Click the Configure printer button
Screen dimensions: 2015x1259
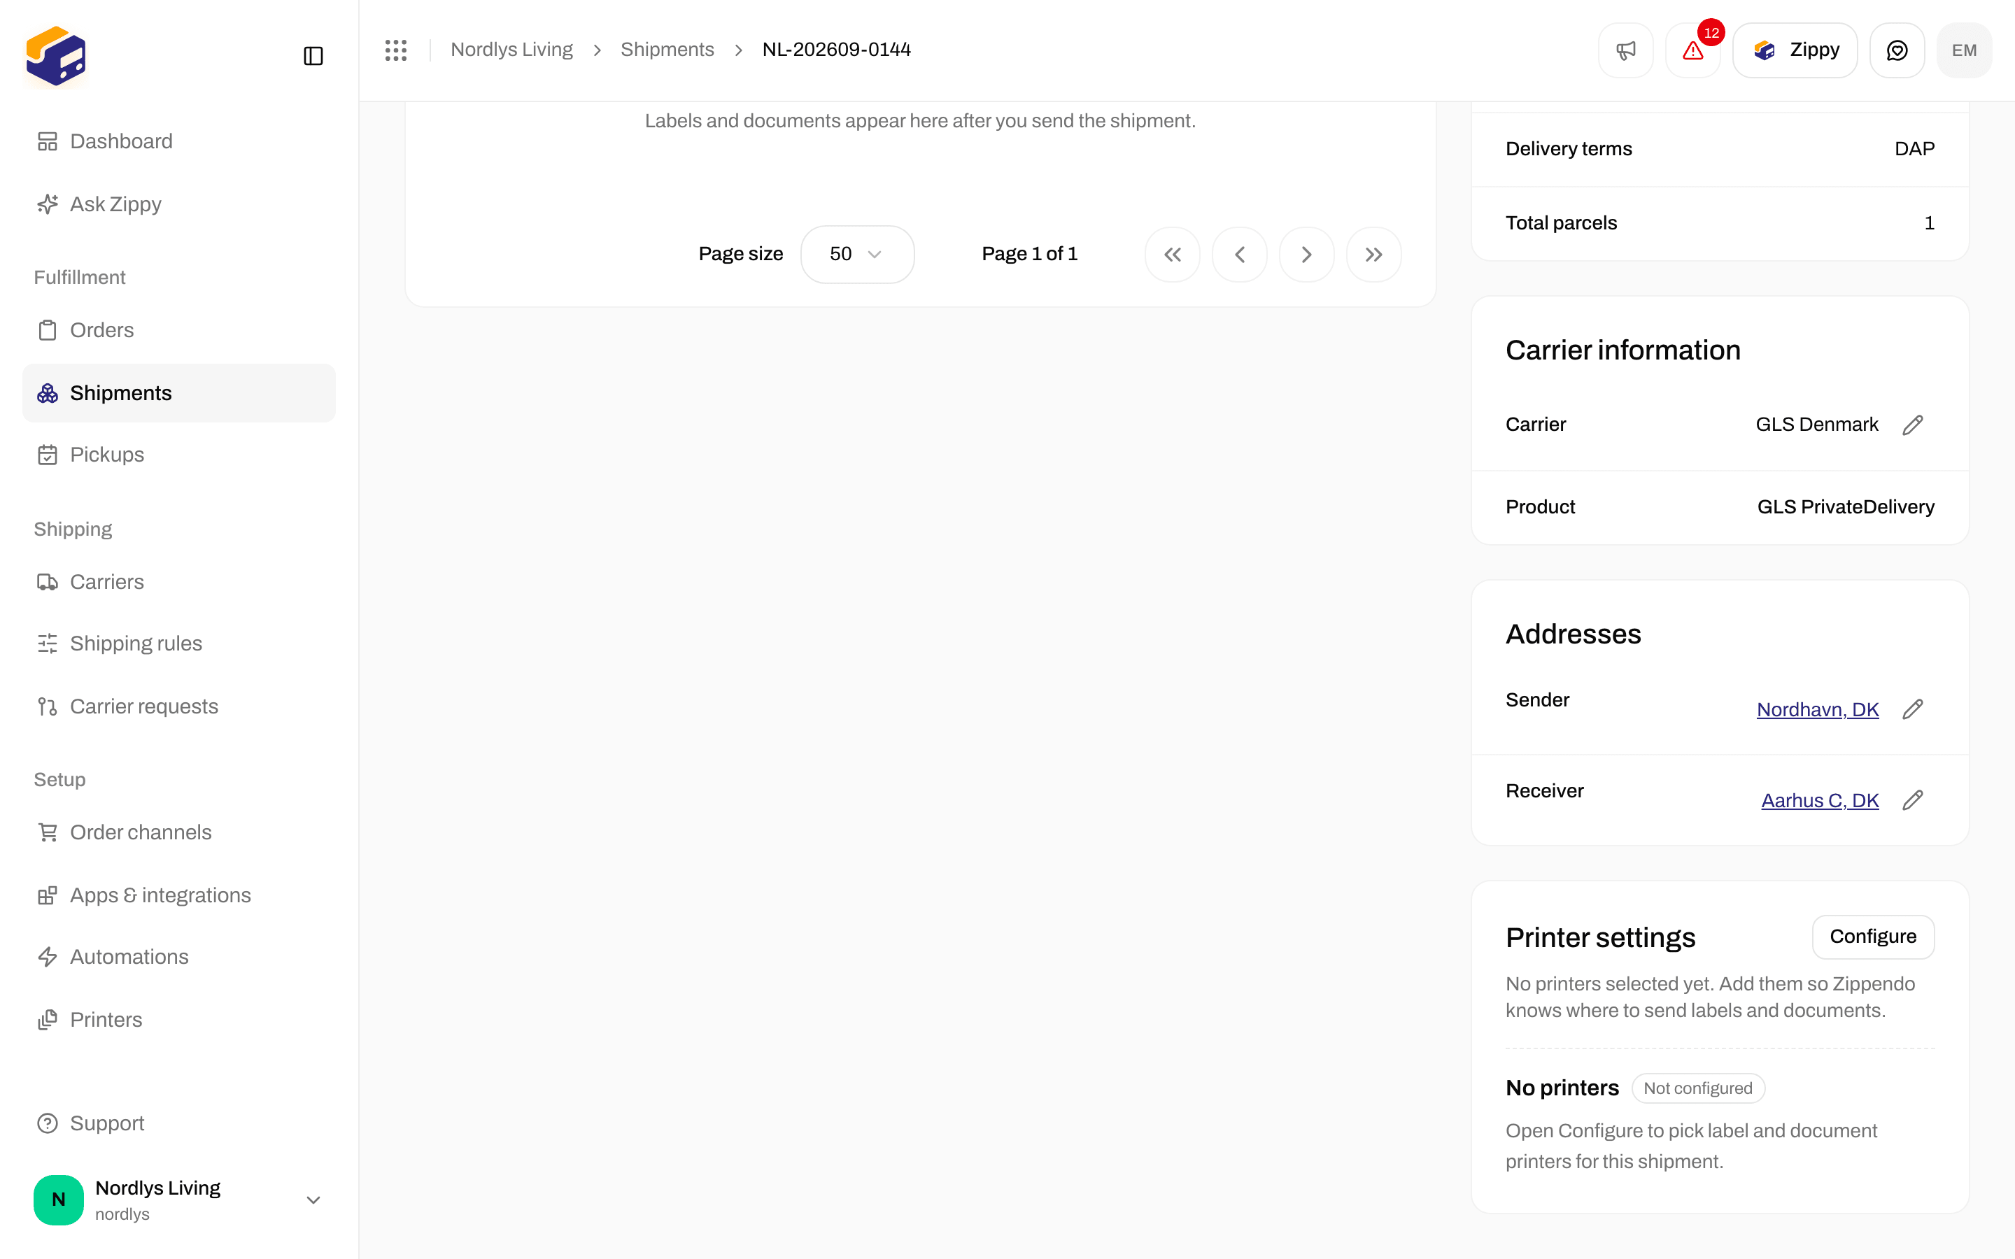tap(1872, 937)
